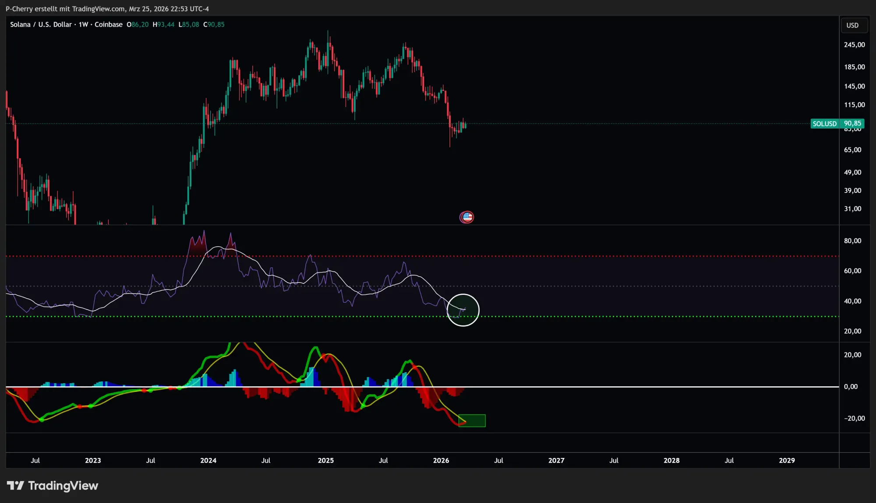Click the 2026 label on time axis
The width and height of the screenshot is (876, 503).
coord(441,460)
